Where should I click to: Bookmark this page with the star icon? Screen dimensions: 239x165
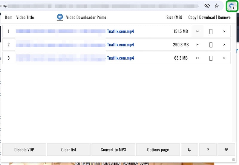tap(217, 6)
